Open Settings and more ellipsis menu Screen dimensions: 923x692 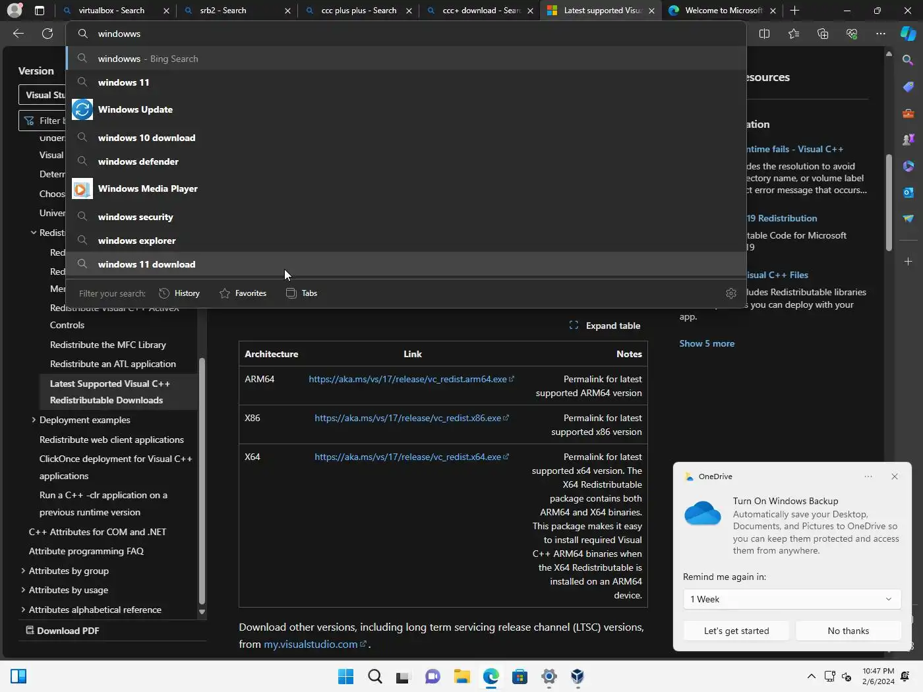pos(880,34)
